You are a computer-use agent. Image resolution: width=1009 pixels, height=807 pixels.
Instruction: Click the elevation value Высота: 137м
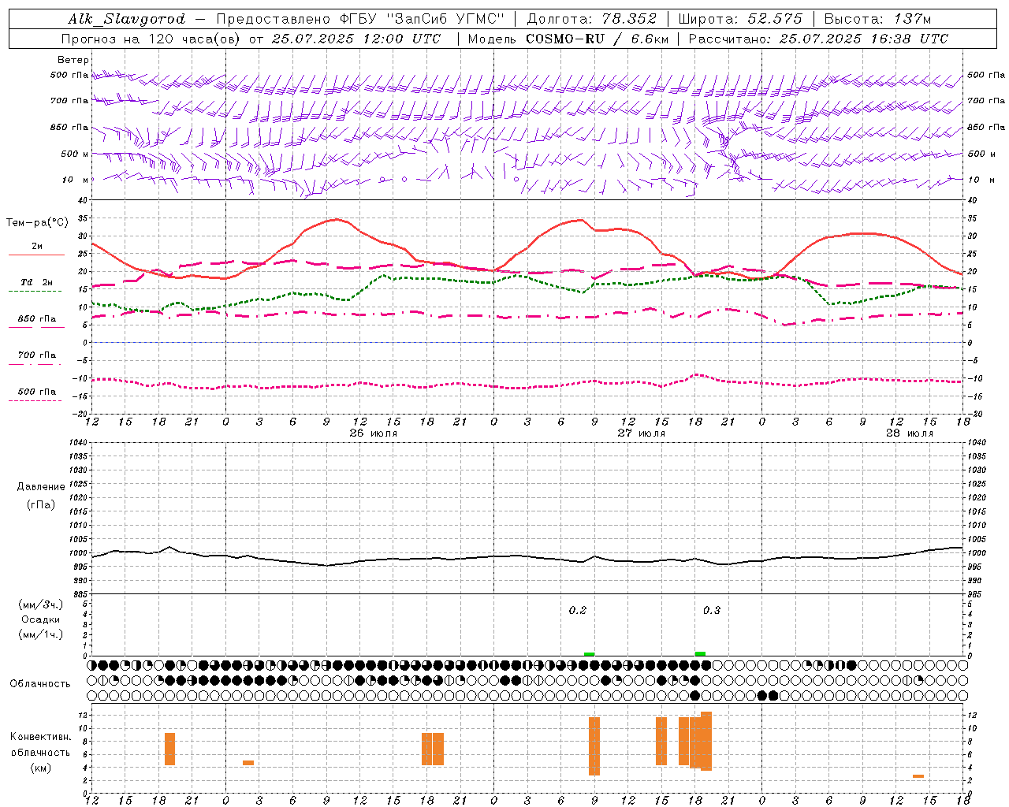pyautogui.click(x=877, y=19)
